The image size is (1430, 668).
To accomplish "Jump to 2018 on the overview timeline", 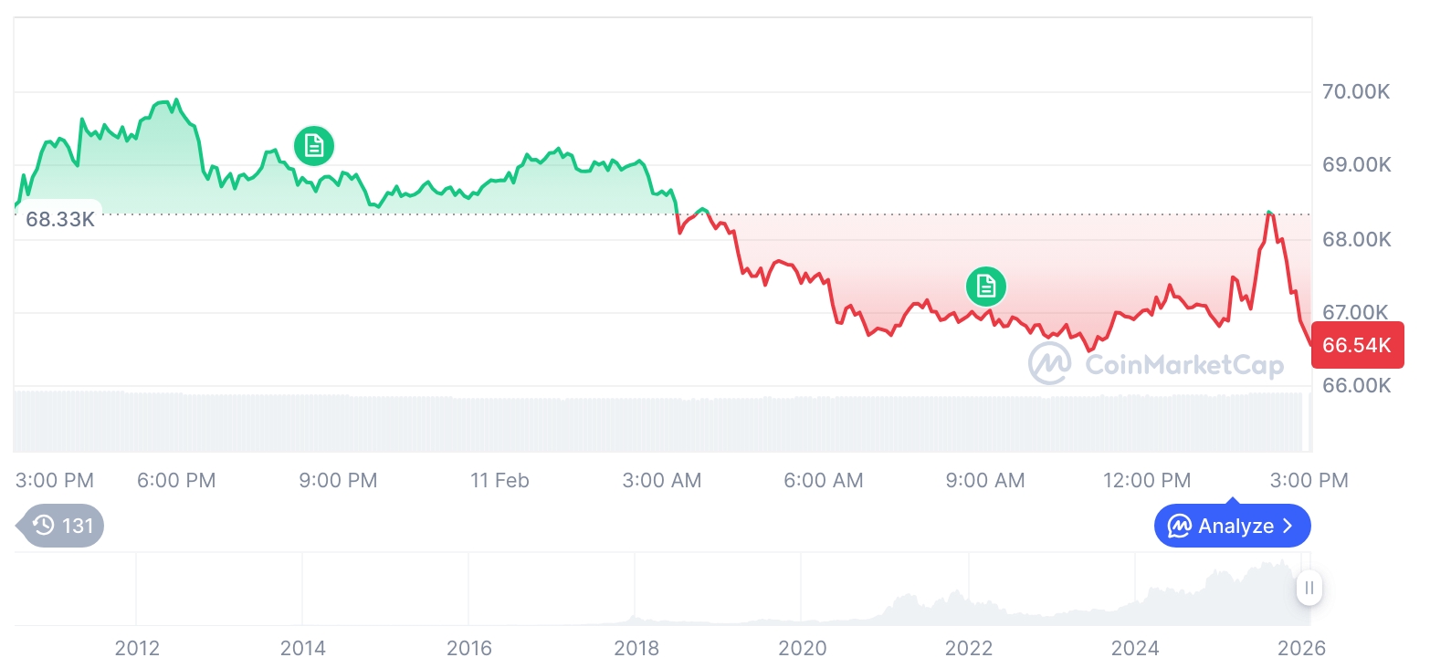I will (636, 648).
